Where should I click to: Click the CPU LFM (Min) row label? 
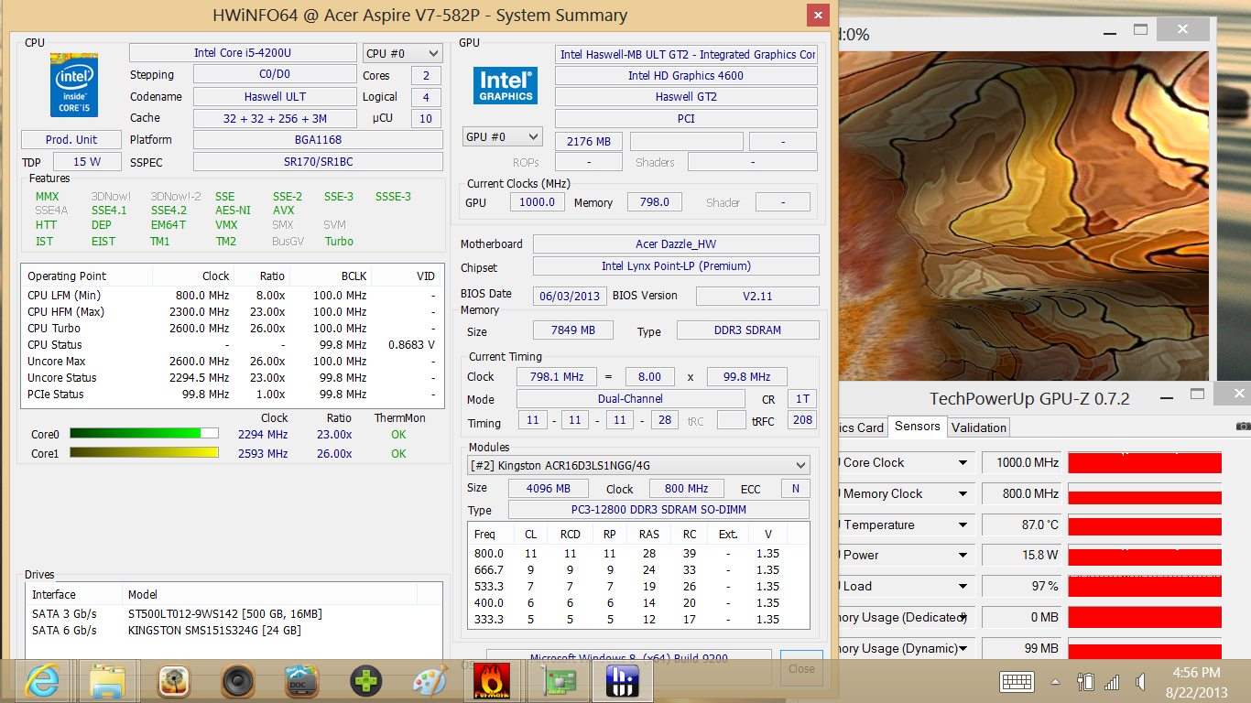point(64,296)
